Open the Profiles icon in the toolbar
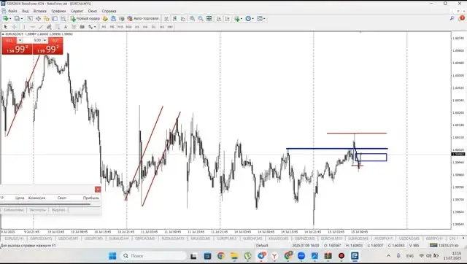 pos(17,18)
